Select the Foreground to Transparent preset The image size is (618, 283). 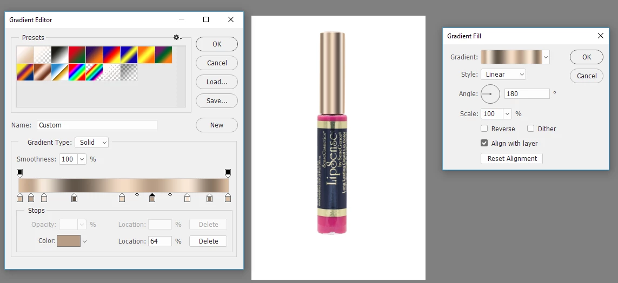42,55
